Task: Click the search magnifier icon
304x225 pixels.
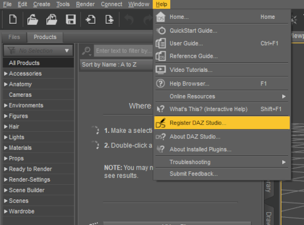Action: [86, 51]
